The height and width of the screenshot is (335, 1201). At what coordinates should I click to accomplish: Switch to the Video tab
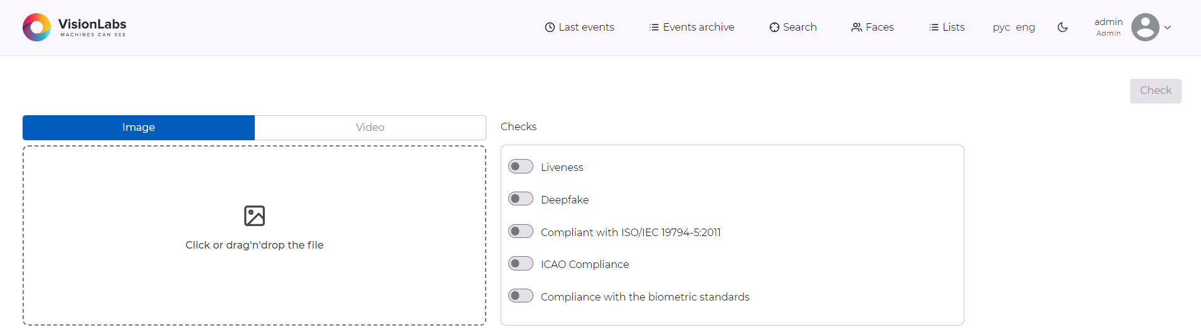(x=370, y=128)
